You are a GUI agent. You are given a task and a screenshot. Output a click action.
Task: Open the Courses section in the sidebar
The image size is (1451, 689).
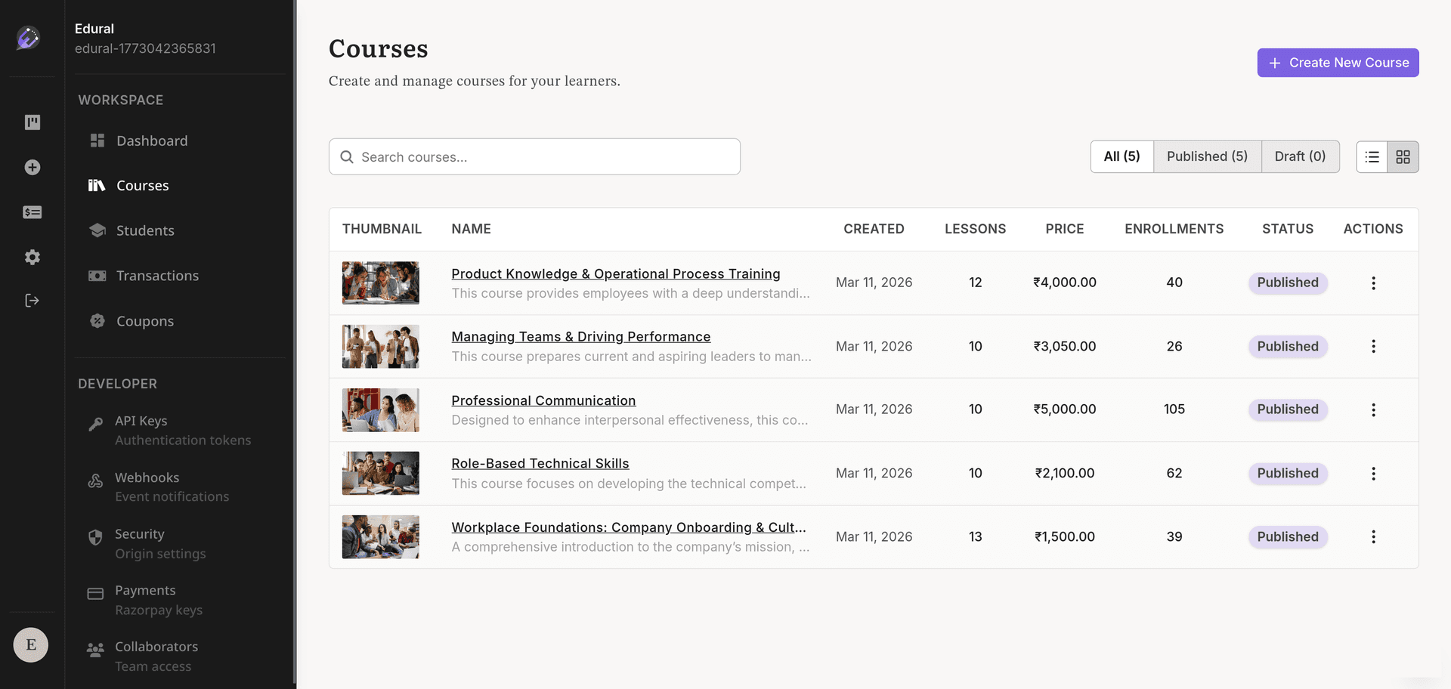click(x=142, y=185)
